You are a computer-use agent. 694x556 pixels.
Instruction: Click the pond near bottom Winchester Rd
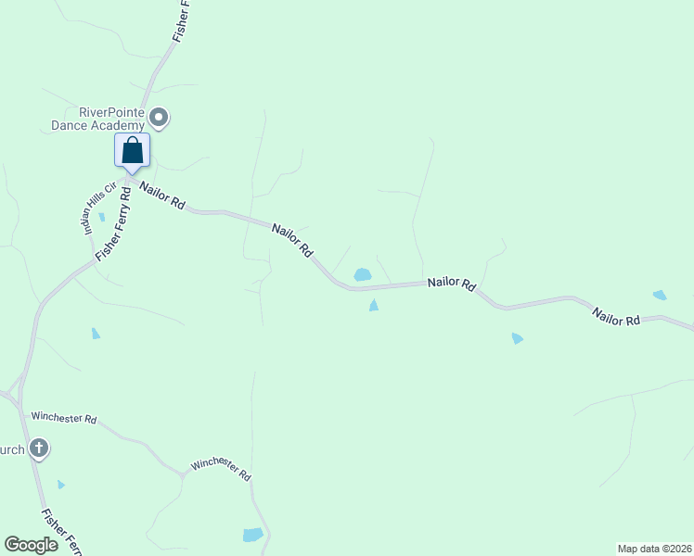(253, 535)
